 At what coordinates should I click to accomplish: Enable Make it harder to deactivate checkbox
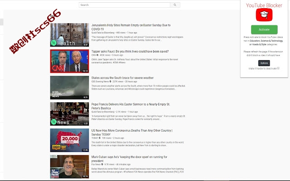click(x=278, y=68)
